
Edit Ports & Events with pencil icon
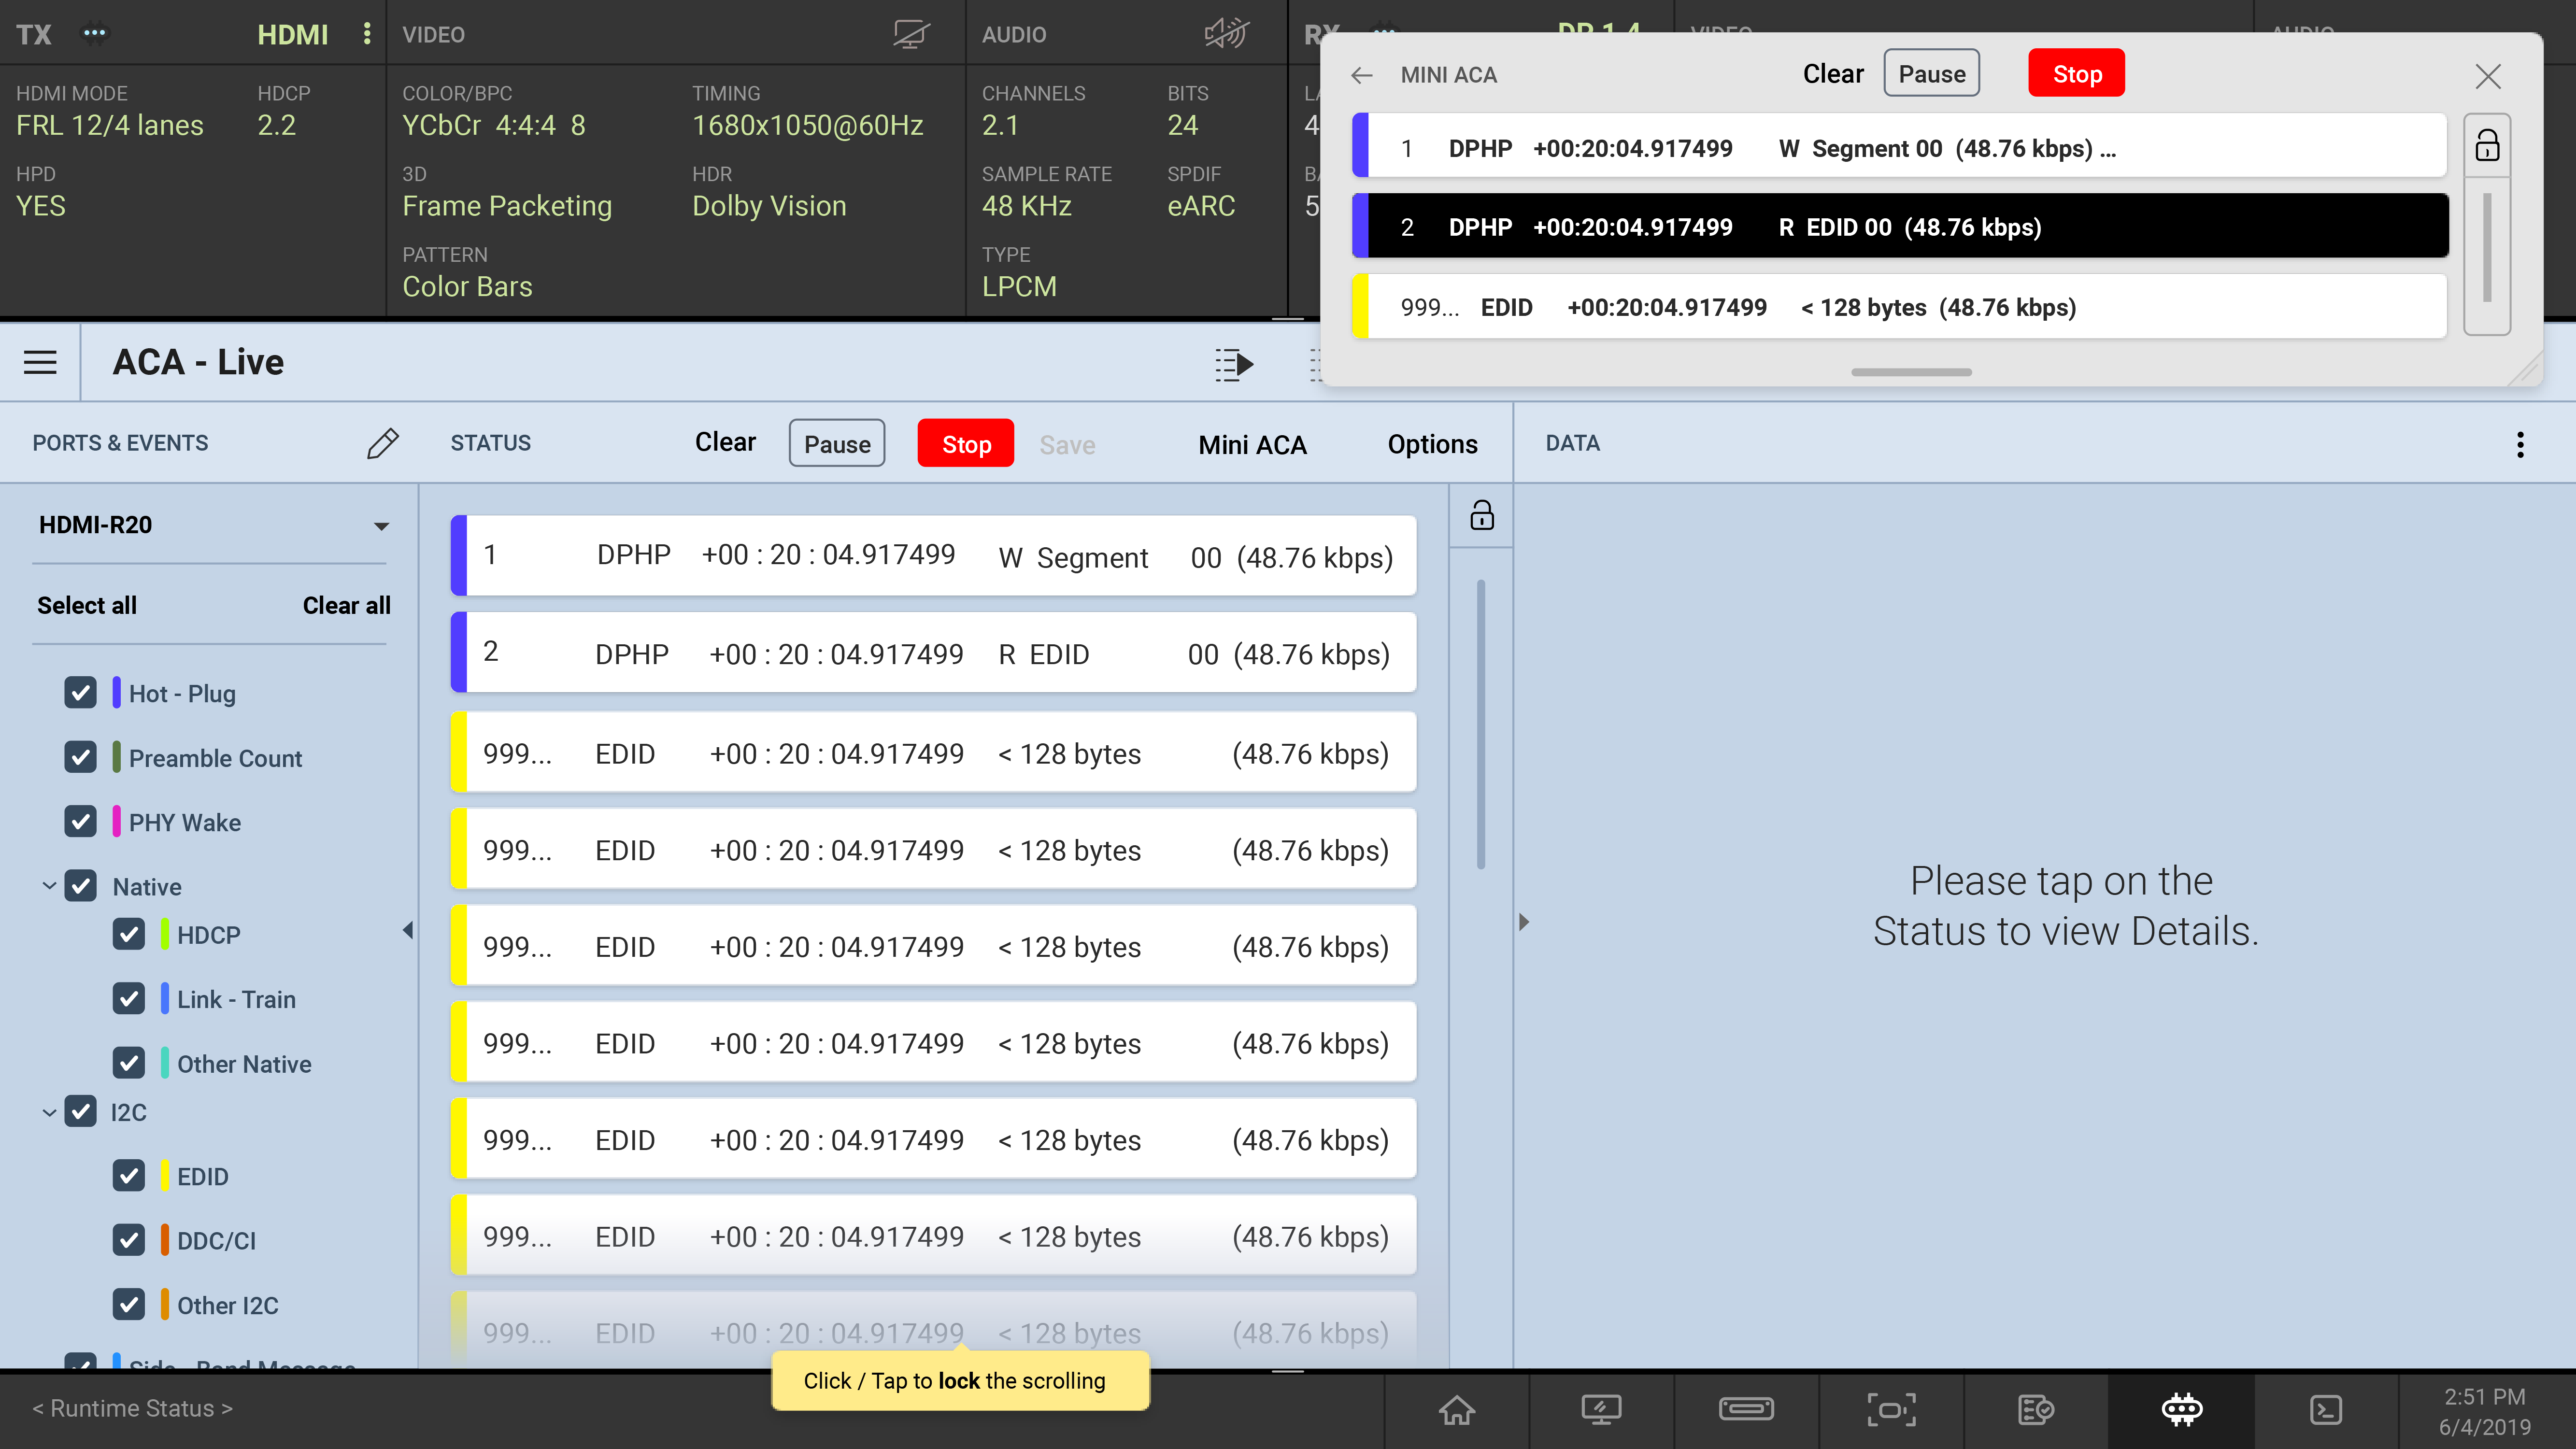point(383,443)
